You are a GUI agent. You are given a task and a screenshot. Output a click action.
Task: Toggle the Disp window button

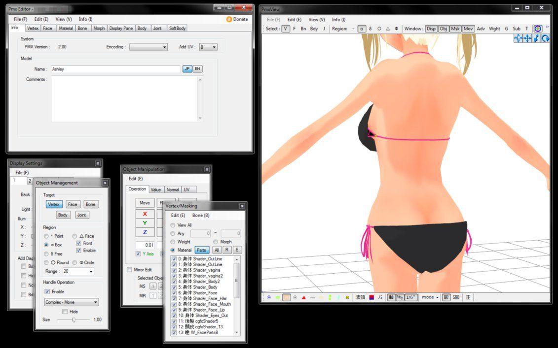click(x=431, y=29)
